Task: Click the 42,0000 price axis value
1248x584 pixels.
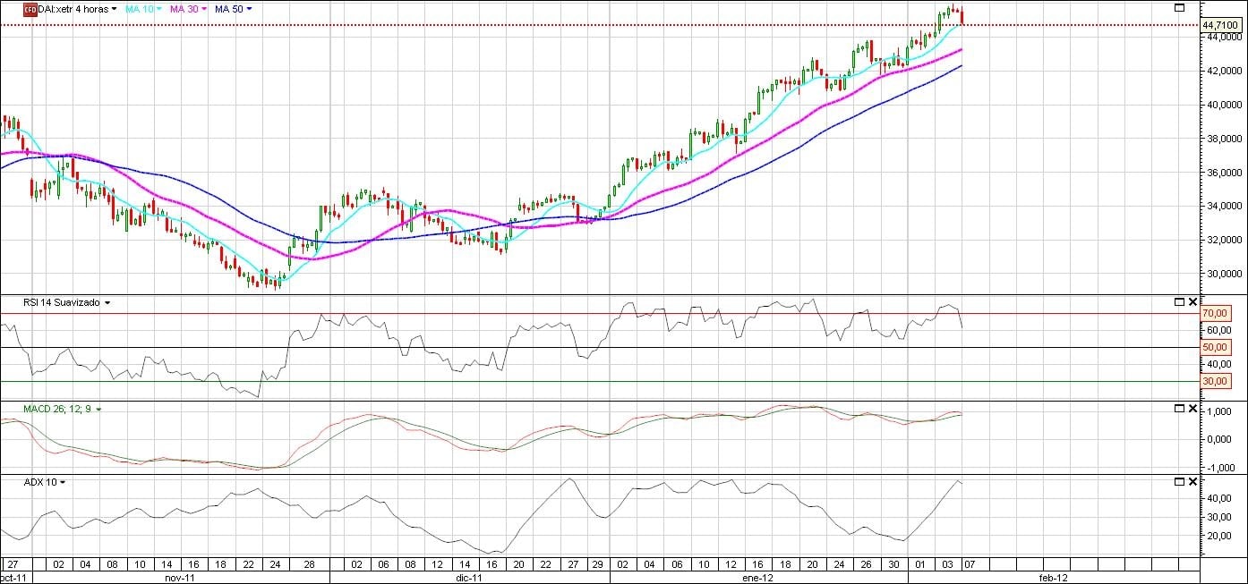Action: 1223,71
